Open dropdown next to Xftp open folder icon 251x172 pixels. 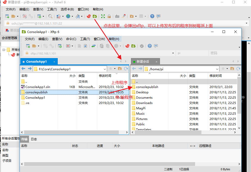click(38, 46)
